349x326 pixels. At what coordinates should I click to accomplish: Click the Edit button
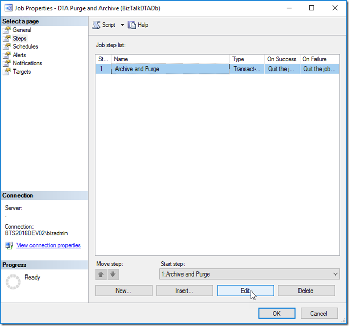click(x=245, y=290)
